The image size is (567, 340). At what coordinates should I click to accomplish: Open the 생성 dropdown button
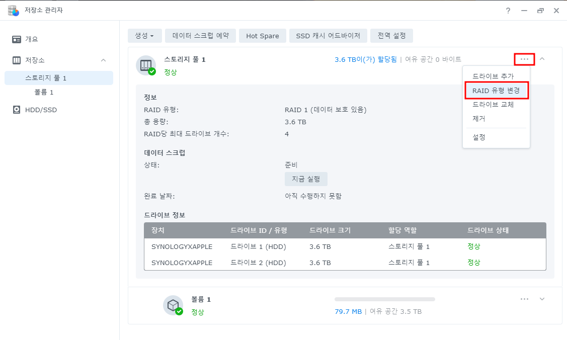(x=145, y=36)
